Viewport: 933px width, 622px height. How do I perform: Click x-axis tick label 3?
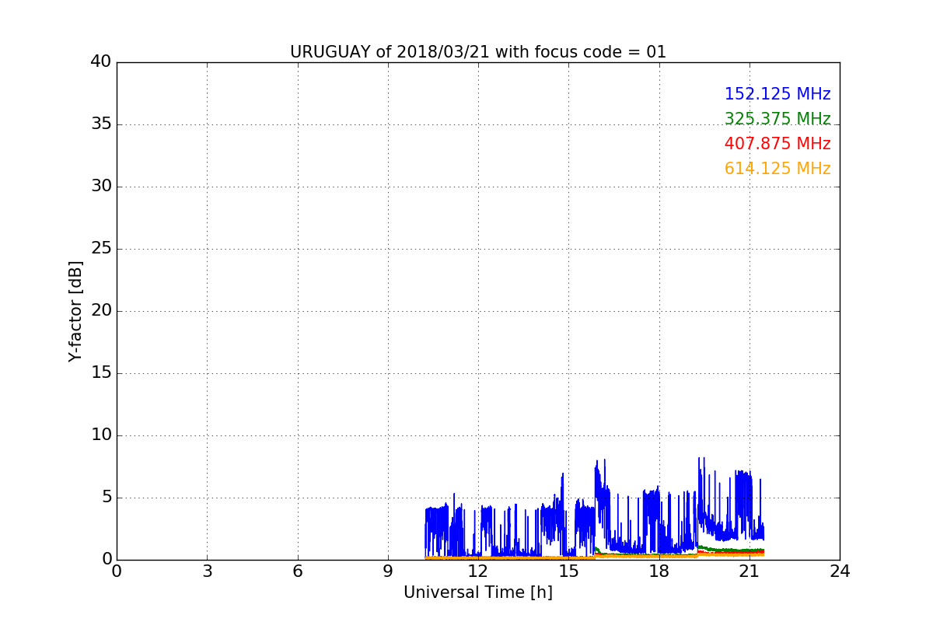207,571
